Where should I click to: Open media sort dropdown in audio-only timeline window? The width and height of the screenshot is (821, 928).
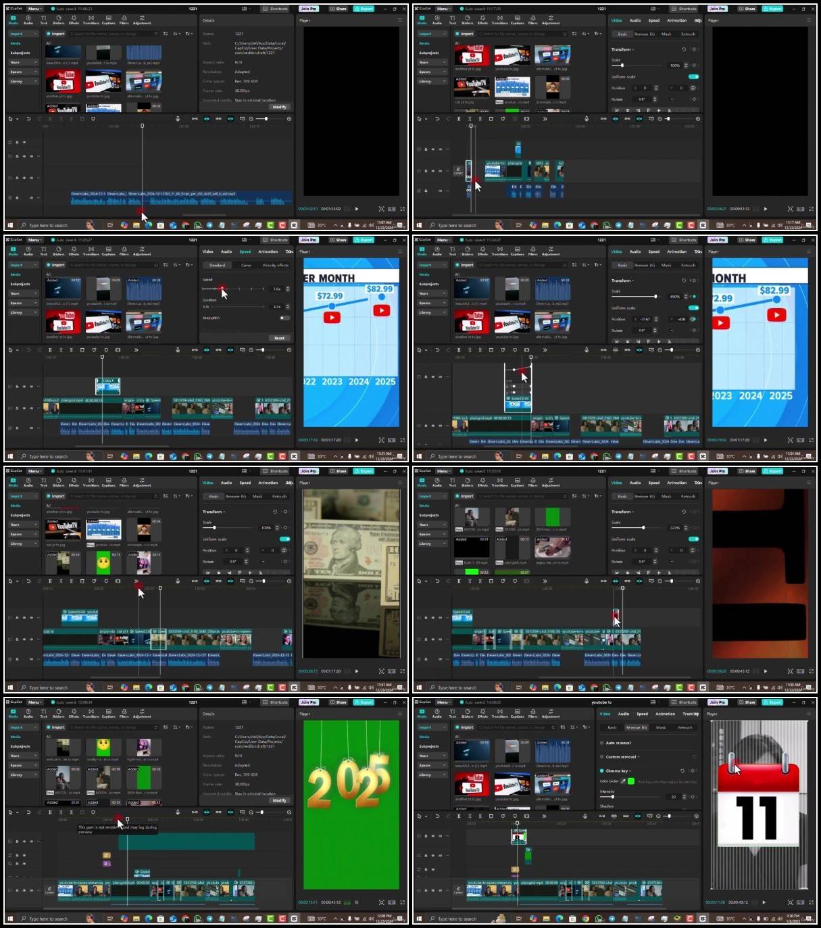click(x=177, y=34)
